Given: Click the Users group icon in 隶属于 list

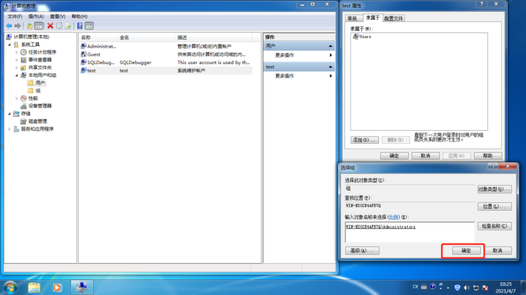Looking at the screenshot, I should 356,37.
